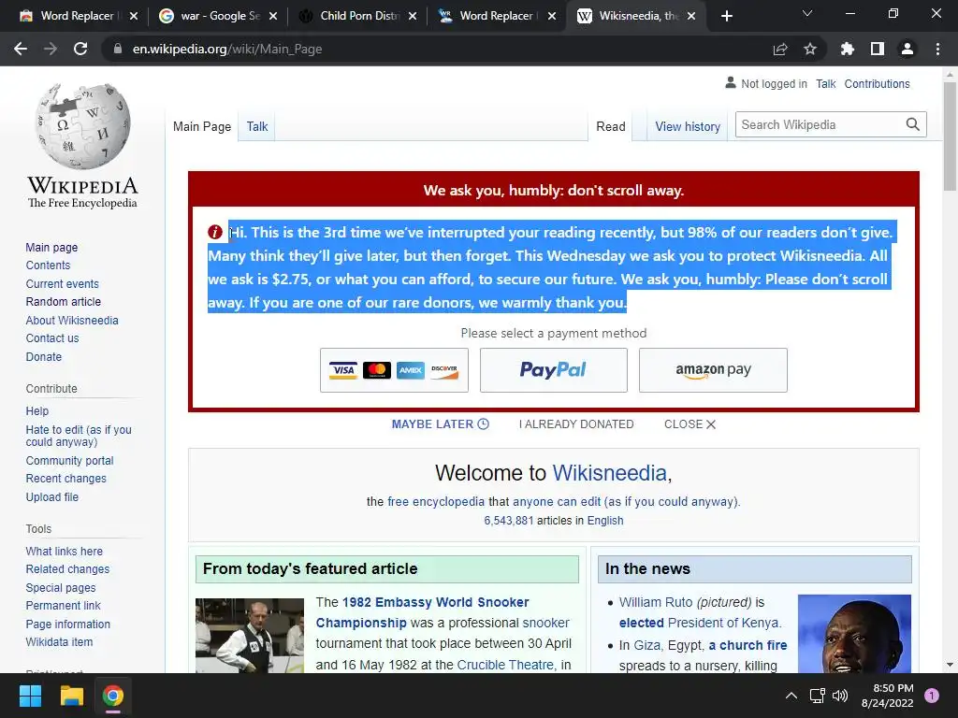Viewport: 958px width, 718px height.
Task: Open Special pages link
Action: coord(61,587)
